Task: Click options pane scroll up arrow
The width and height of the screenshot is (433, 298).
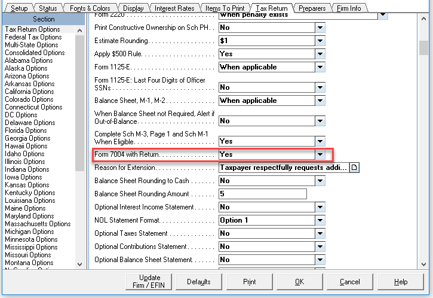Action: (x=423, y=19)
